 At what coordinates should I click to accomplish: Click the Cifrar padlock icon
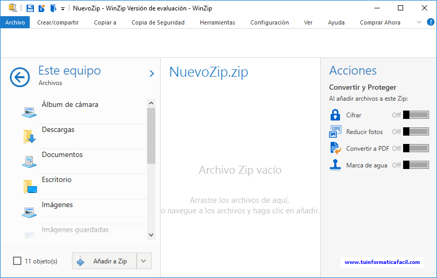coord(335,115)
